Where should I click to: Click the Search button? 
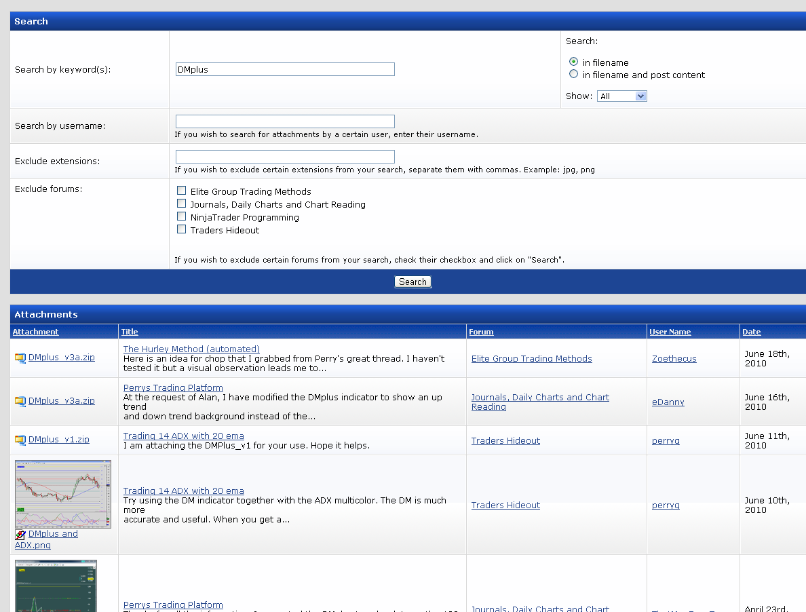coord(412,282)
